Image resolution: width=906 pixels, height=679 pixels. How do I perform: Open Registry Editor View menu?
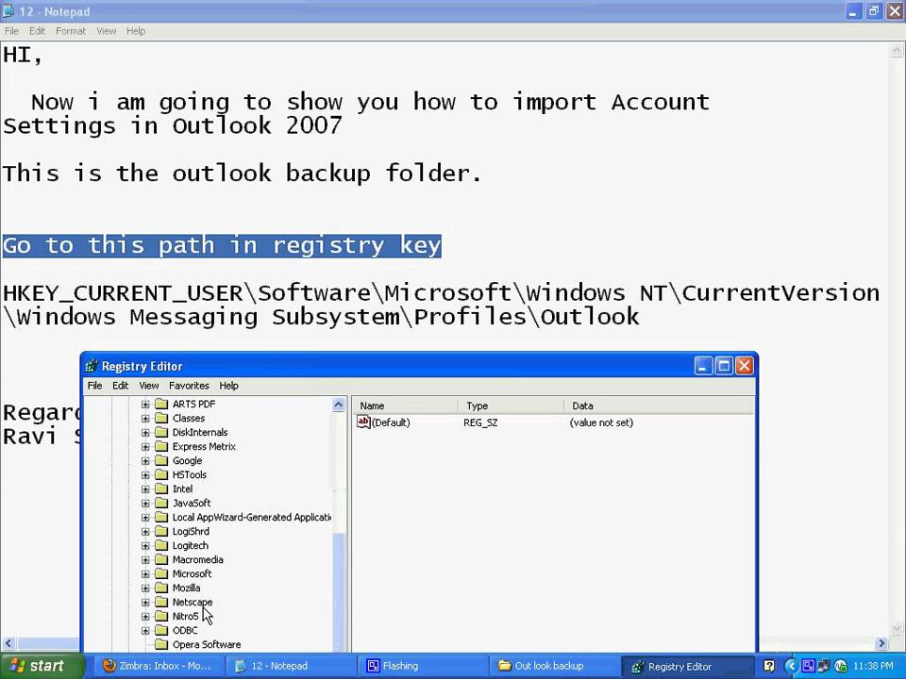[148, 386]
